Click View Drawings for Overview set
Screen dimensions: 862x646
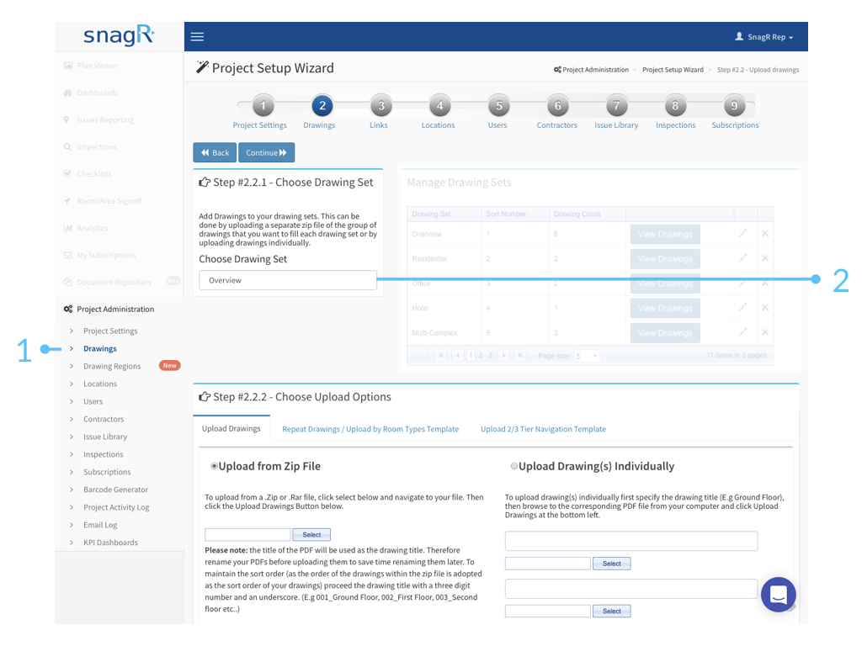[x=665, y=234]
